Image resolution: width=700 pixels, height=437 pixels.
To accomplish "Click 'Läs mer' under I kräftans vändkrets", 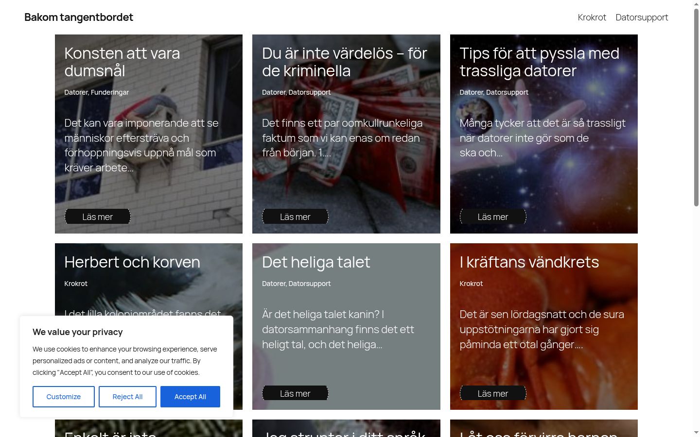I will pos(493,393).
